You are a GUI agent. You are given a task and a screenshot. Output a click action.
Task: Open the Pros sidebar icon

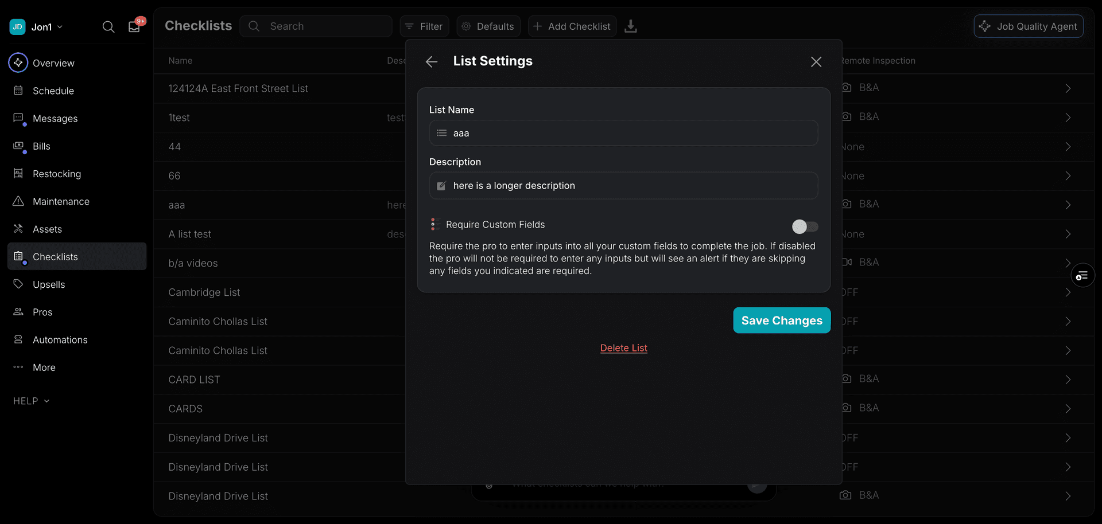[18, 311]
